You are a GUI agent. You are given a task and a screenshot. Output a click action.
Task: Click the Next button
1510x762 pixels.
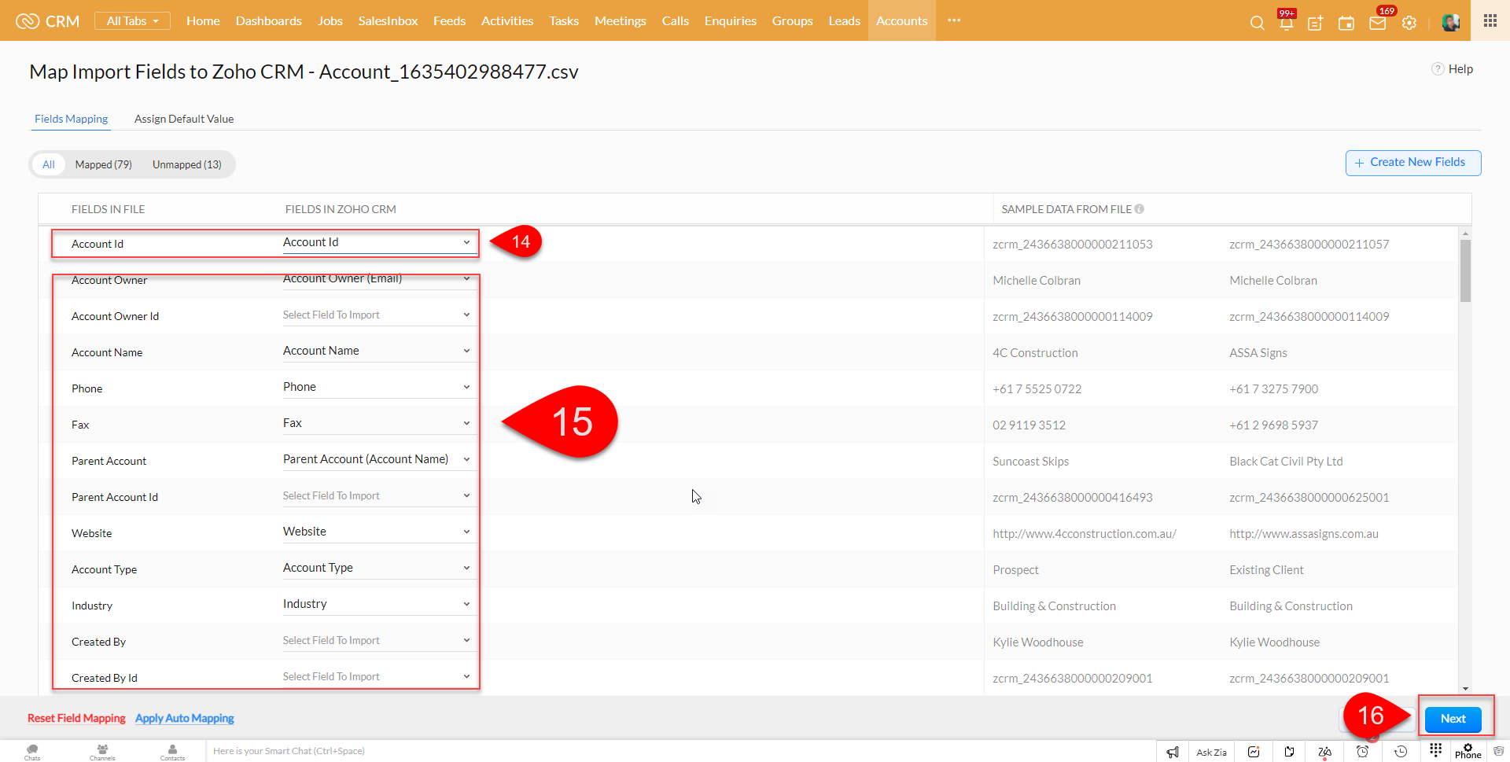(1453, 719)
